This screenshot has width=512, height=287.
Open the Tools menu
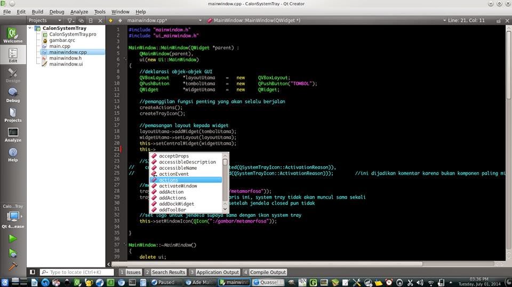100,12
